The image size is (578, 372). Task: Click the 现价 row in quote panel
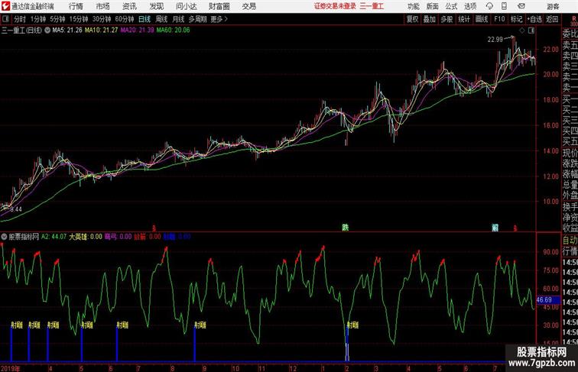coord(570,153)
